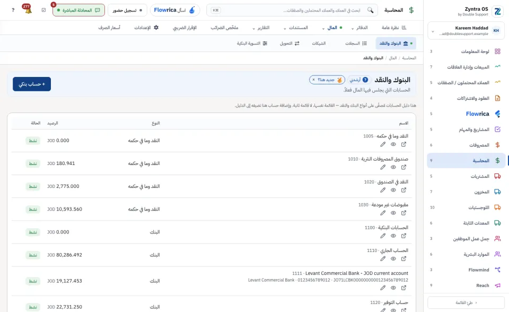This screenshot has height=312, width=509.
Task: Open notifications bell with 277 badge
Action: click(x=28, y=10)
